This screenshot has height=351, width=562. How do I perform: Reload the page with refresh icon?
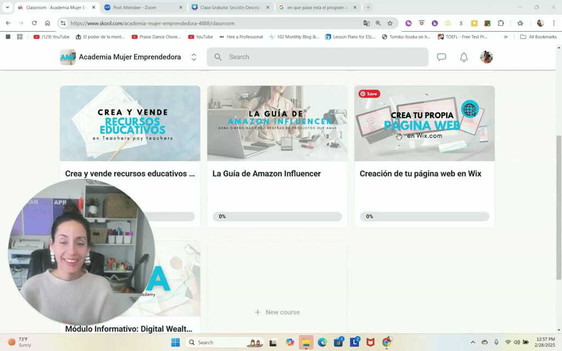coord(35,23)
